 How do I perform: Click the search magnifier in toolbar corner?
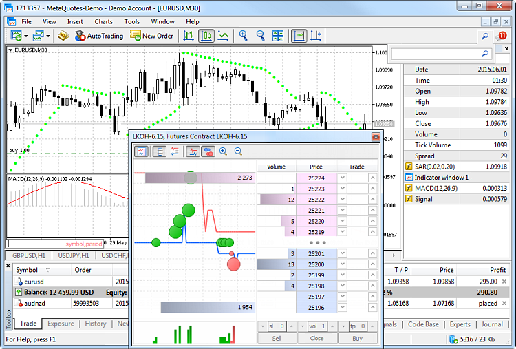485,36
